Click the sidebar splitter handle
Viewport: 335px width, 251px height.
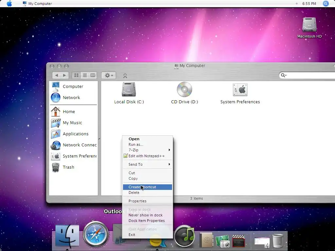pos(99,139)
